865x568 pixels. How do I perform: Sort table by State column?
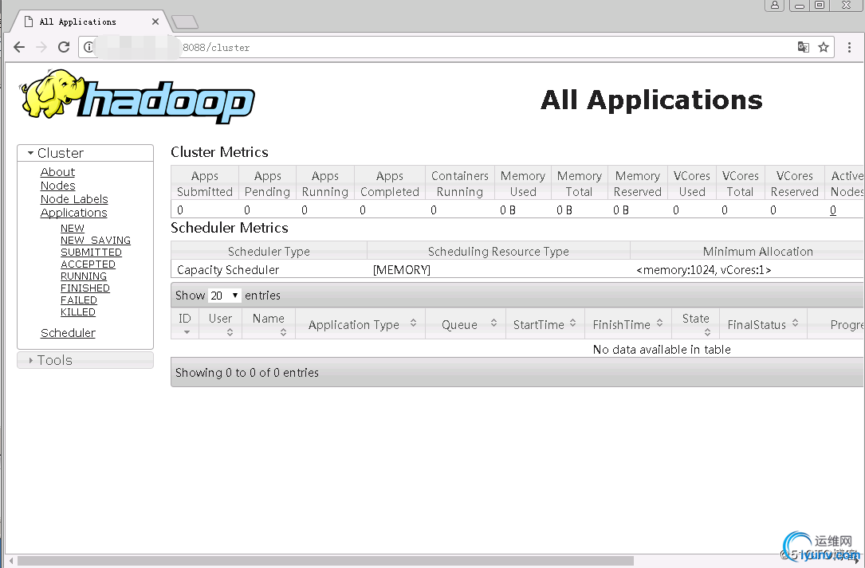[696, 323]
